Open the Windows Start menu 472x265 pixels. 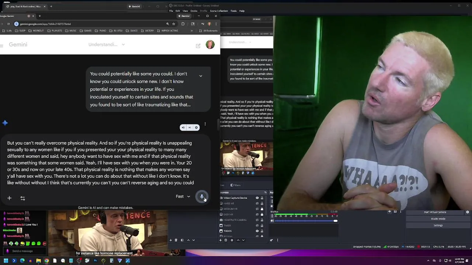6,261
